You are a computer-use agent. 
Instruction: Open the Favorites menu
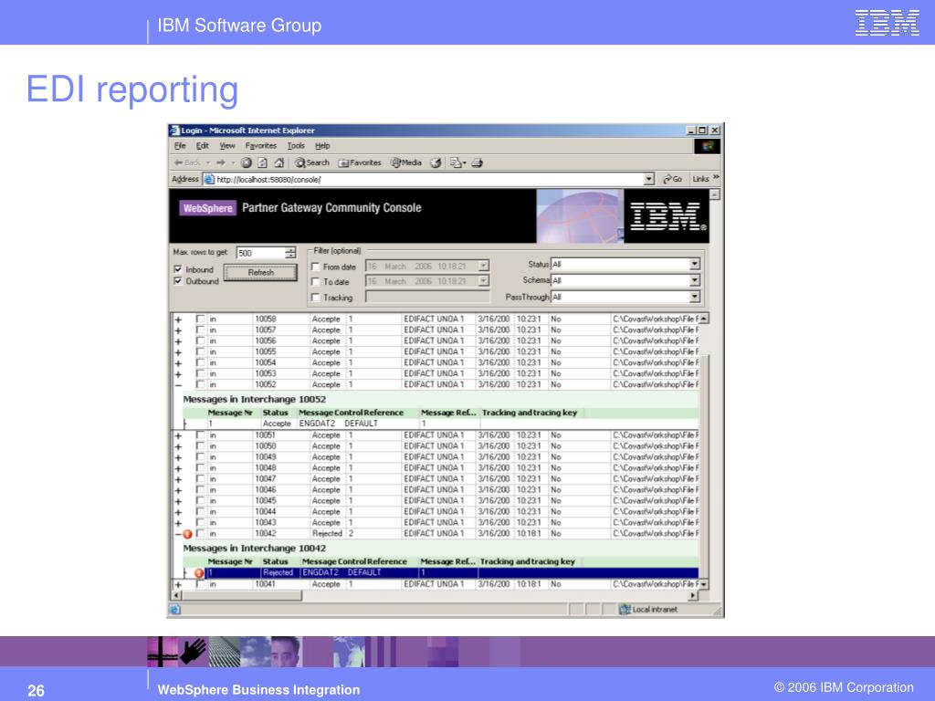[260, 146]
